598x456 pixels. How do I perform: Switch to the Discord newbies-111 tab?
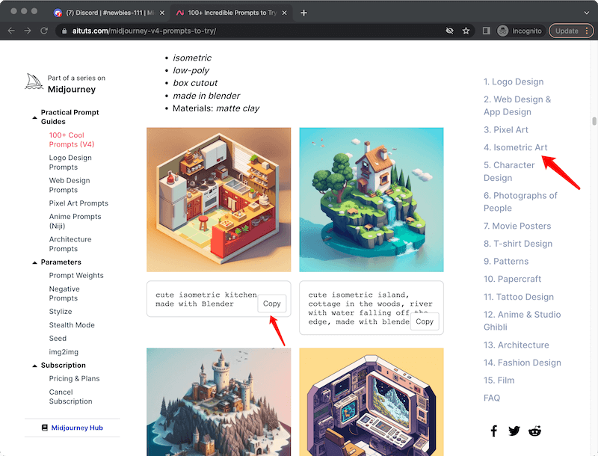(x=110, y=13)
